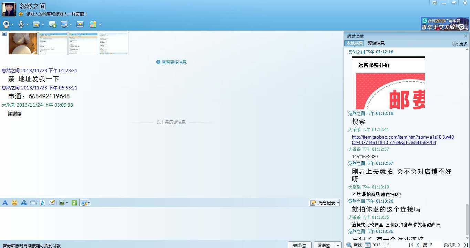Click the message 亲 地址发我一下
The height and width of the screenshot is (248, 470).
34,79
